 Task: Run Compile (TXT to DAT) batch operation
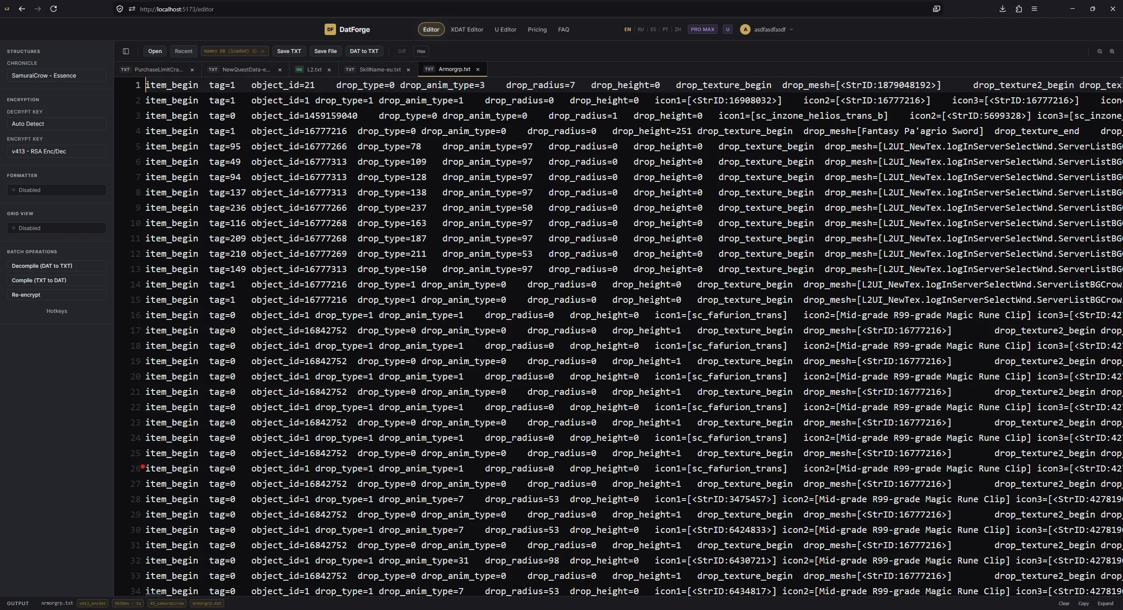point(57,280)
